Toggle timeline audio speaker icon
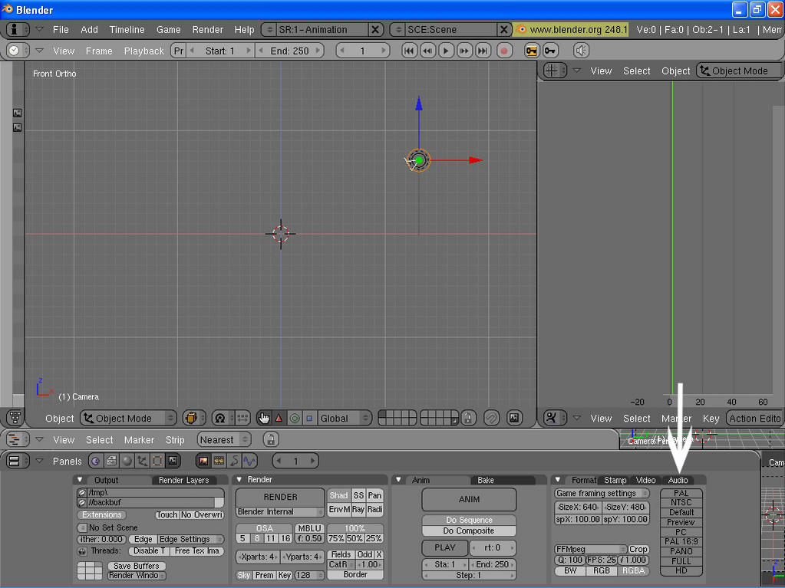The image size is (785, 588). (x=581, y=51)
